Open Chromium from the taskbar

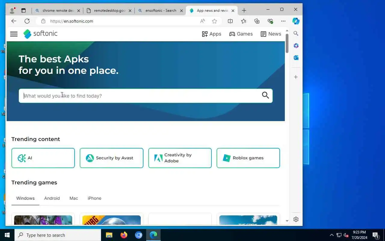click(x=139, y=235)
